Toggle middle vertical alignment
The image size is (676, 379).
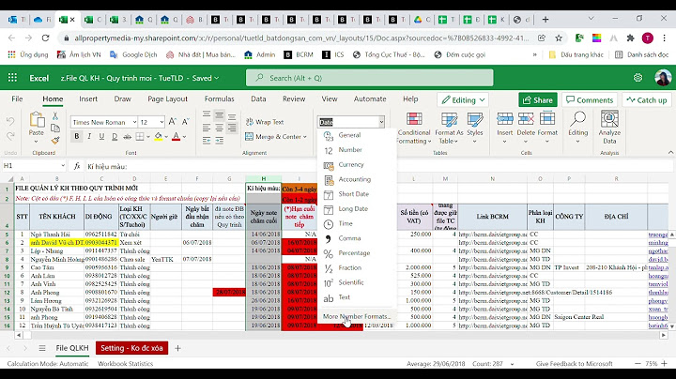click(220, 115)
